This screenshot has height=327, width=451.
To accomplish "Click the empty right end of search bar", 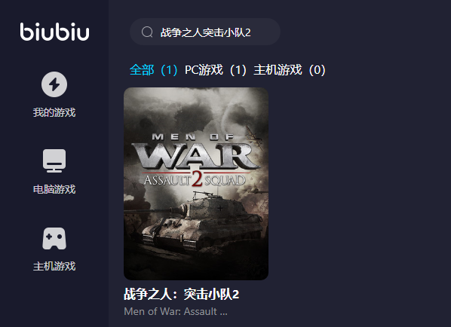I will (265, 32).
